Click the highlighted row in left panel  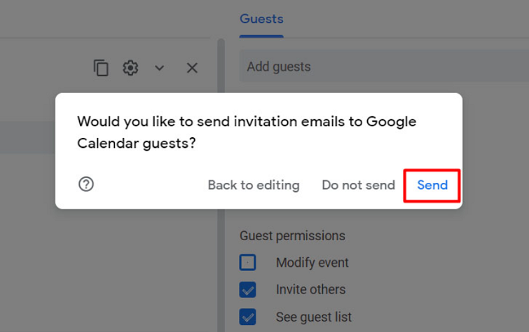pyautogui.click(x=28, y=138)
